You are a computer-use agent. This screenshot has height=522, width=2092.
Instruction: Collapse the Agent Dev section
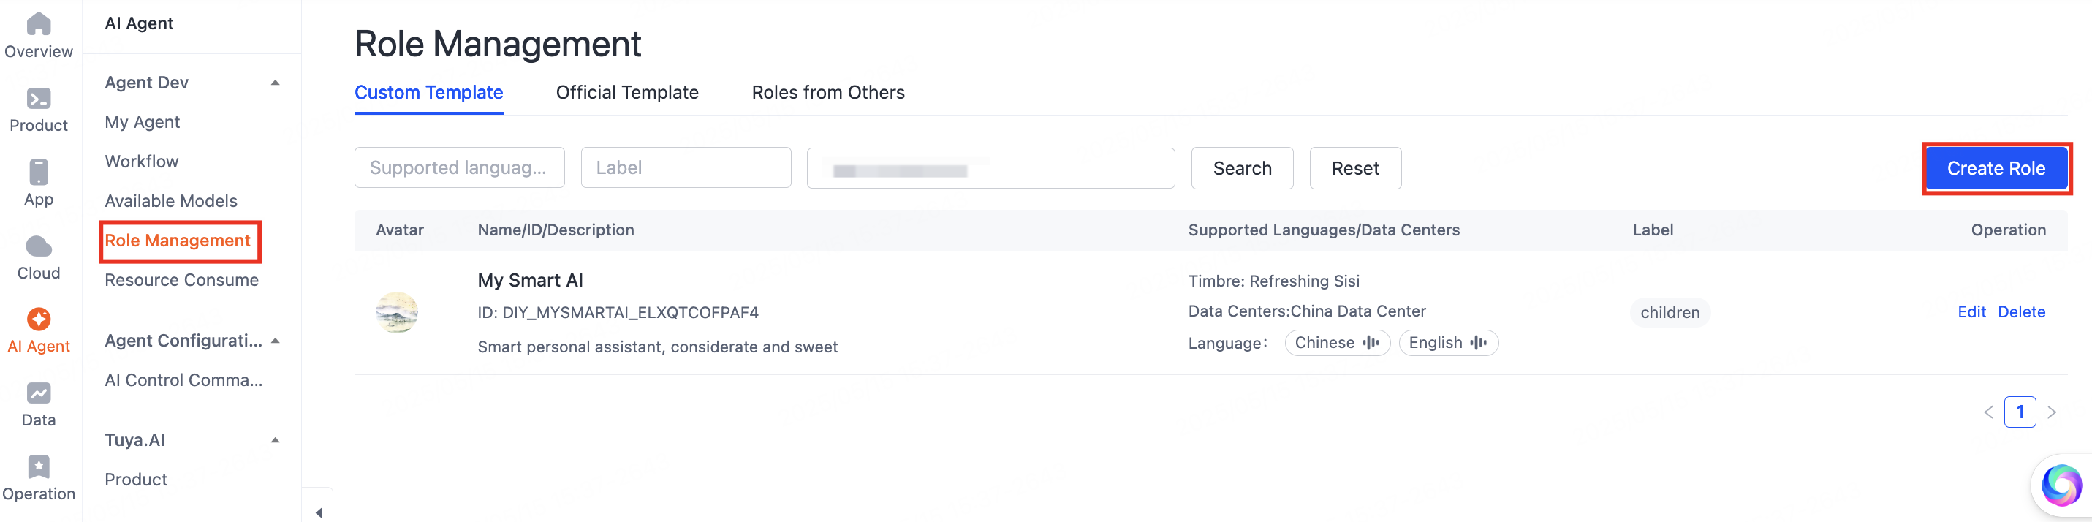[x=276, y=83]
